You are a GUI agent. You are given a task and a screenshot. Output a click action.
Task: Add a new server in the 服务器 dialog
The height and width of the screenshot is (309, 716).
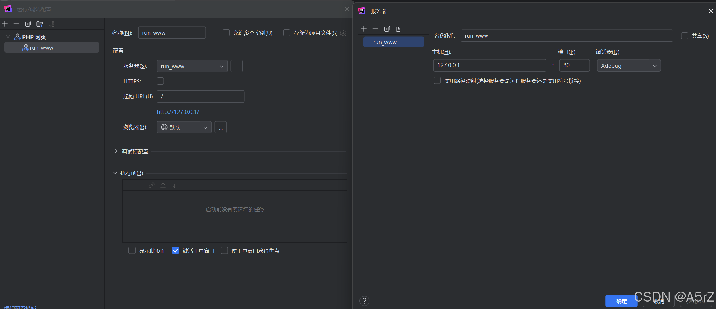(363, 29)
